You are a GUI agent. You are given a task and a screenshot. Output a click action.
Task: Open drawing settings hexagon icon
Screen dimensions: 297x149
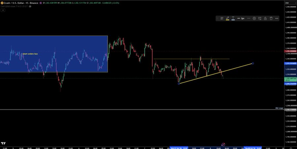[x=254, y=18]
